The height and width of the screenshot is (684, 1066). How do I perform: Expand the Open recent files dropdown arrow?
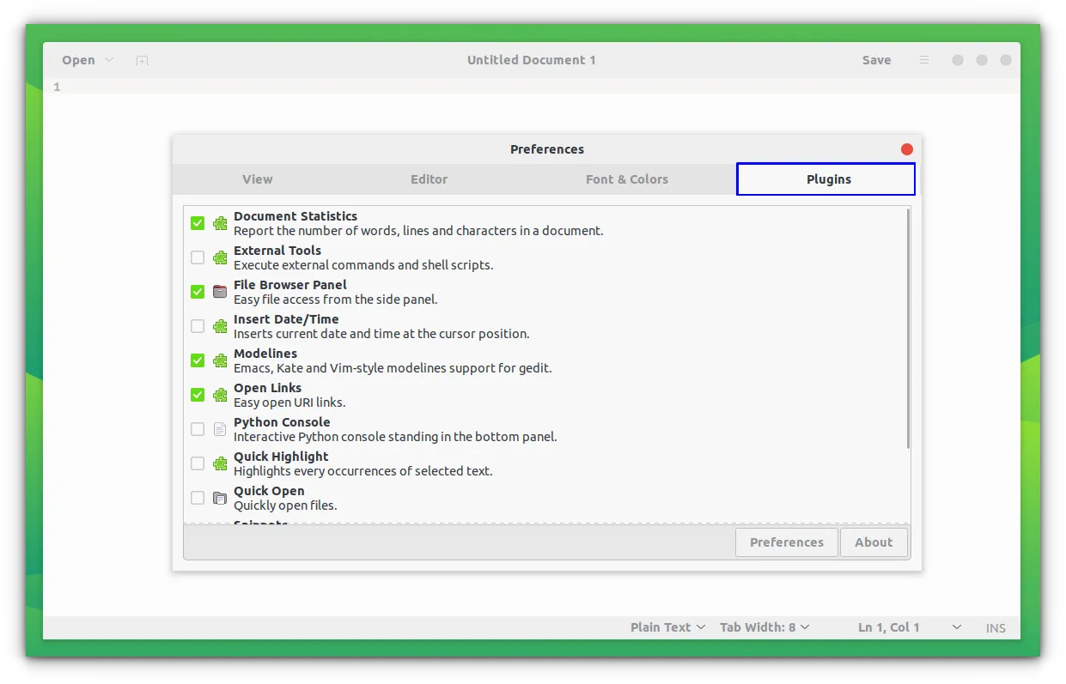pyautogui.click(x=109, y=60)
